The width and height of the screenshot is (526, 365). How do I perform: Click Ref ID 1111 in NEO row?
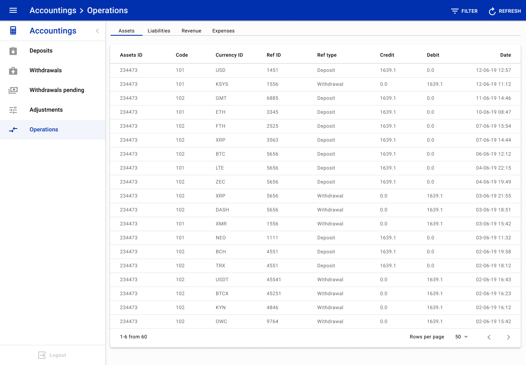tap(272, 238)
